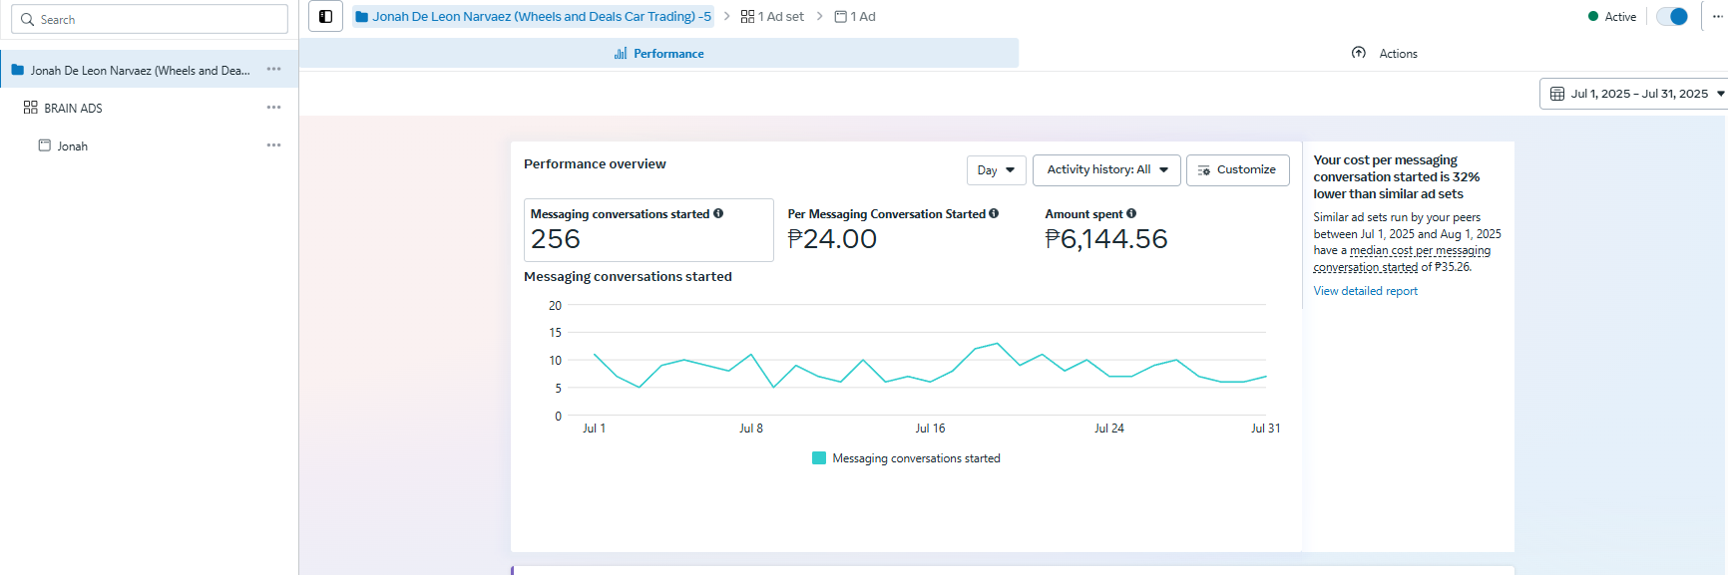Screen dimensions: 1728x575
Task: Open the Jul 1 – Jul 31 date range picker
Action: 1637,94
